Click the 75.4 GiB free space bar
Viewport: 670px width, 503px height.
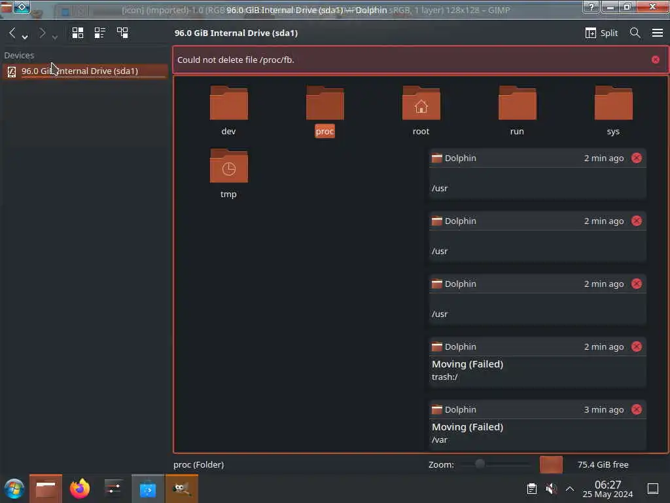(551, 464)
